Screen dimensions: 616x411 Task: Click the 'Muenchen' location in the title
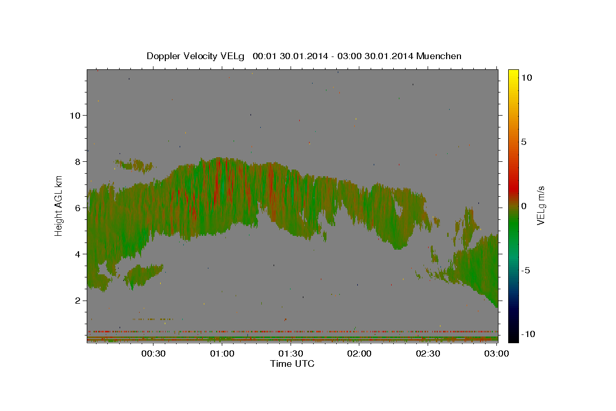point(439,56)
